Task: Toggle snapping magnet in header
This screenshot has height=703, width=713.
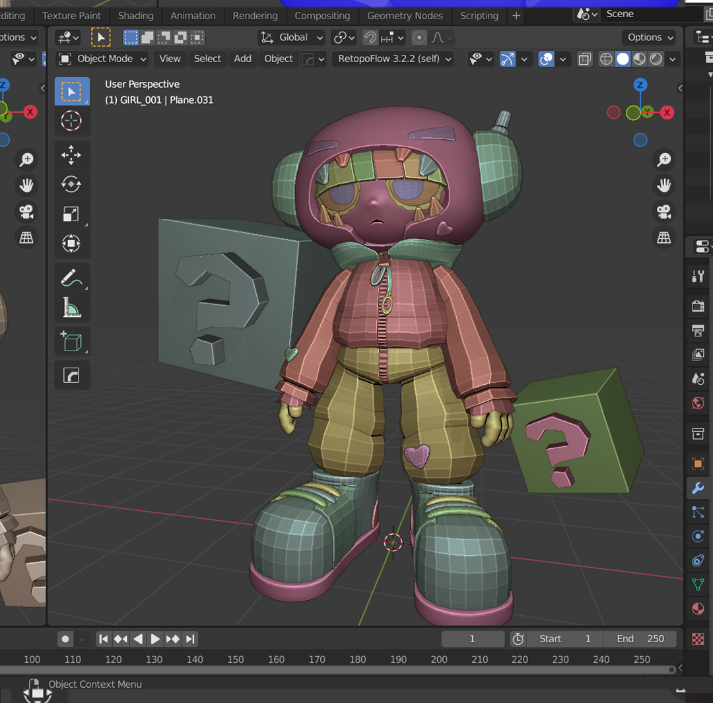Action: coord(370,37)
